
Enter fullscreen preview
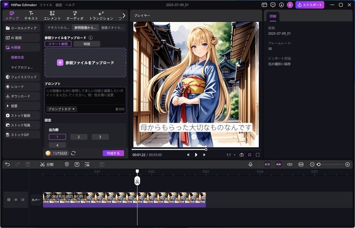pos(258,155)
